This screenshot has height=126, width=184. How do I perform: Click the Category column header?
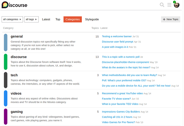tap(8, 28)
